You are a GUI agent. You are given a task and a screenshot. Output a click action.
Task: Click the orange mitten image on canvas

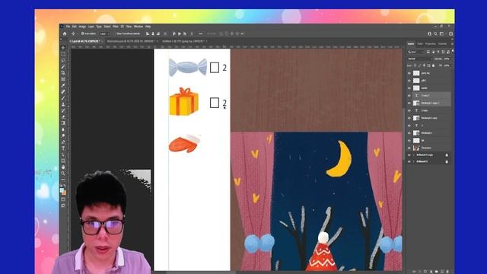point(185,144)
